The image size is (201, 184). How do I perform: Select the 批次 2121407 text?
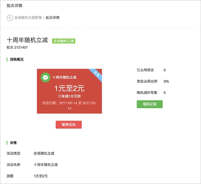pyautogui.click(x=17, y=47)
